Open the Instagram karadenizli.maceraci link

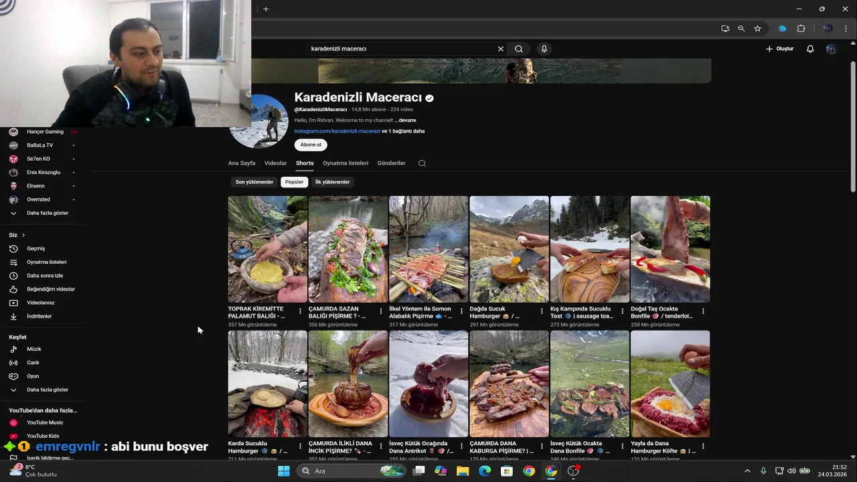(337, 131)
